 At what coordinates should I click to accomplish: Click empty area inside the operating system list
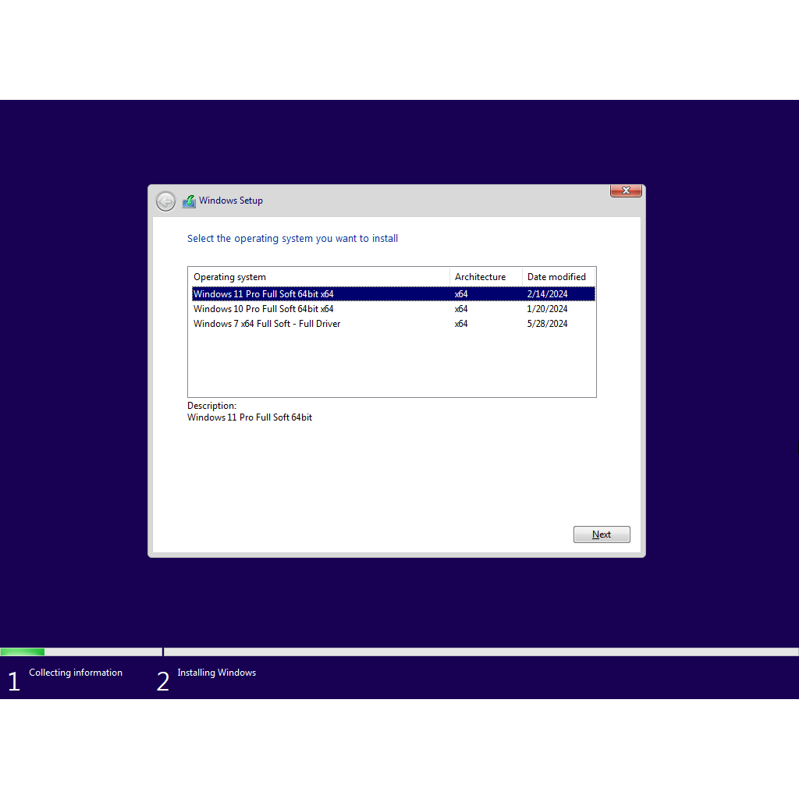(390, 363)
